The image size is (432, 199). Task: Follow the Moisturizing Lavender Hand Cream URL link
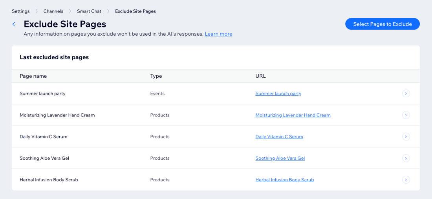coord(293,115)
